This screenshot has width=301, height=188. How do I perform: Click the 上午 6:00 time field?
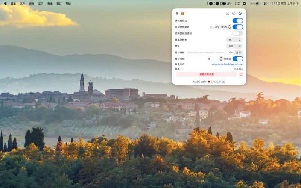click(x=221, y=27)
